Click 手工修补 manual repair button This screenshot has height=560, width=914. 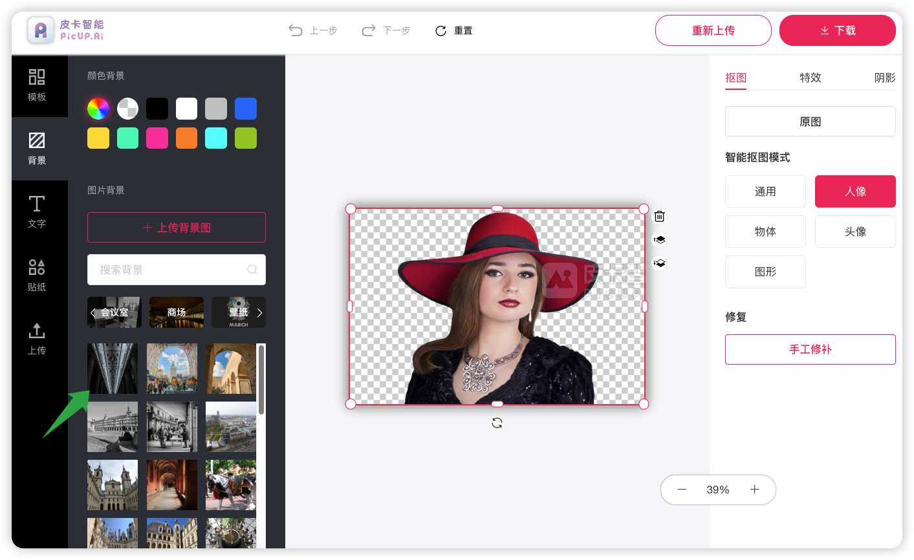pyautogui.click(x=810, y=349)
